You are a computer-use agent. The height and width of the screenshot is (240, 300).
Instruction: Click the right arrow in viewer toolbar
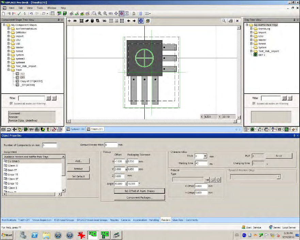134,21
